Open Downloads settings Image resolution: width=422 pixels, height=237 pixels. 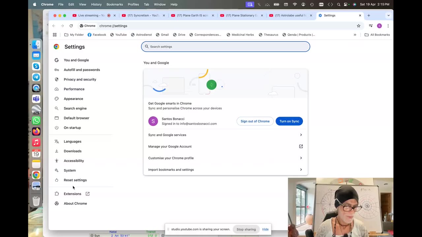(x=73, y=151)
